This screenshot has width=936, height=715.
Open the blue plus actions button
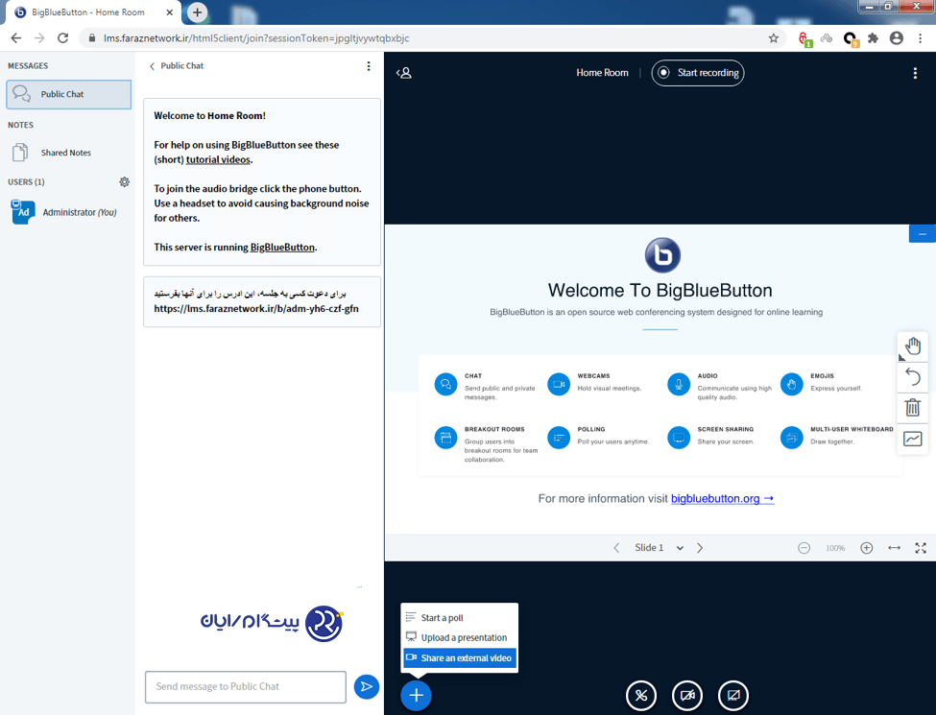pyautogui.click(x=416, y=695)
